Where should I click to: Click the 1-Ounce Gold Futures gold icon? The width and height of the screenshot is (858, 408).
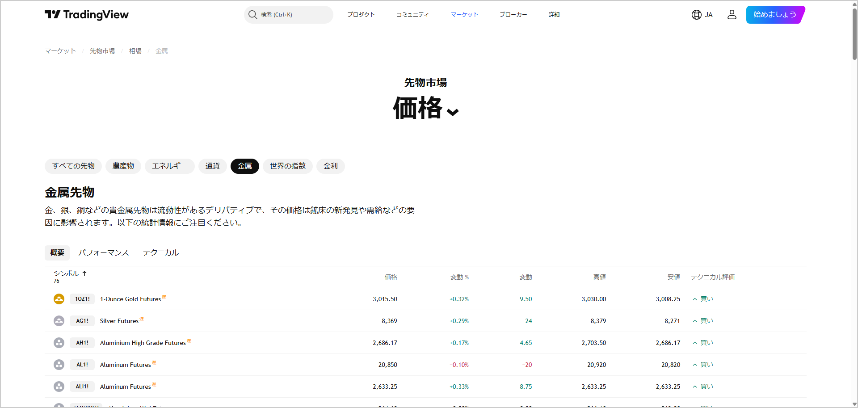59,299
